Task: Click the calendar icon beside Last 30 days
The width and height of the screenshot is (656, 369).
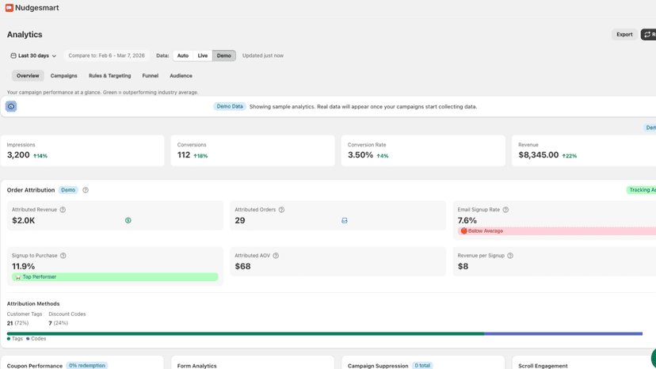Action: coord(13,55)
